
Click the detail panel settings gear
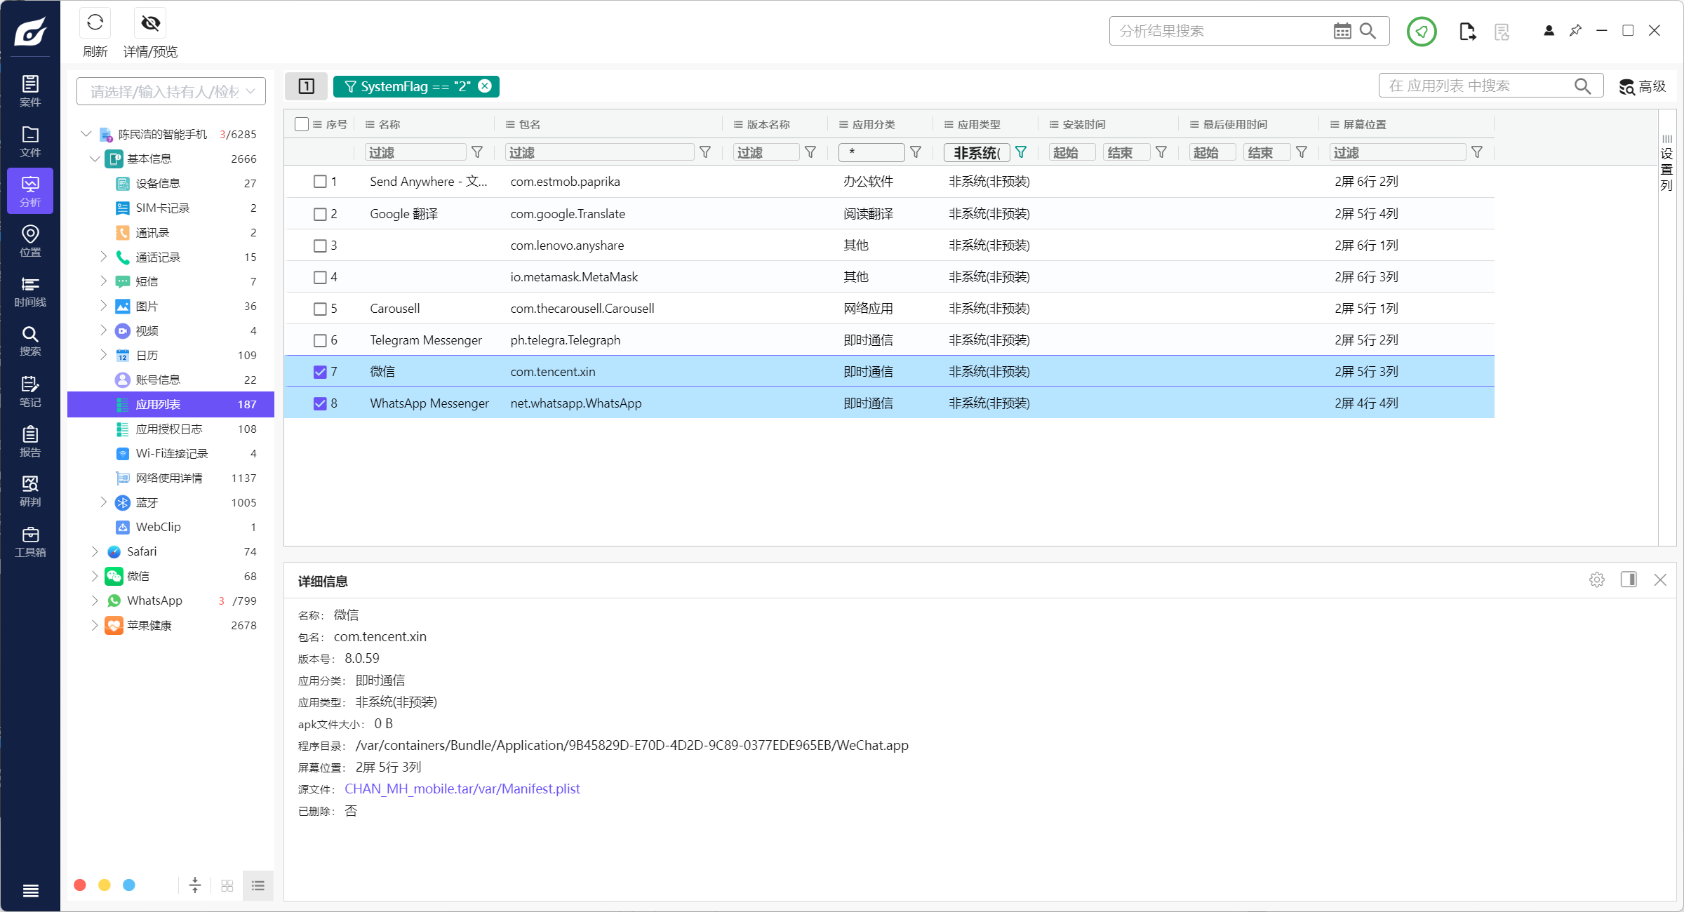pyautogui.click(x=1597, y=579)
